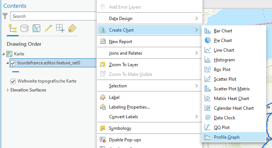Collapse the tourdefrance.editor.feature_set0 layer node
272x148 pixels.
point(7,63)
